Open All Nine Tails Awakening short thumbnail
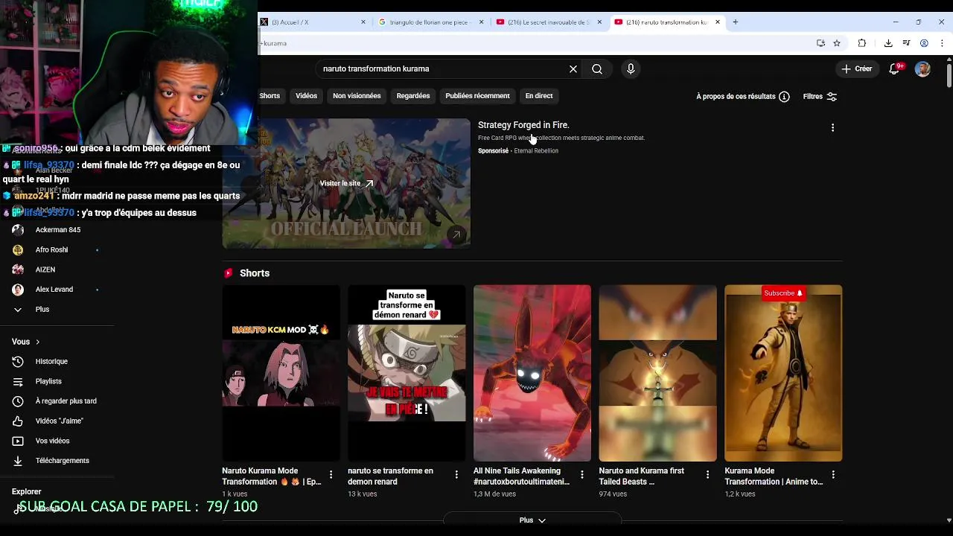Screen dimensions: 953x536 pos(532,373)
